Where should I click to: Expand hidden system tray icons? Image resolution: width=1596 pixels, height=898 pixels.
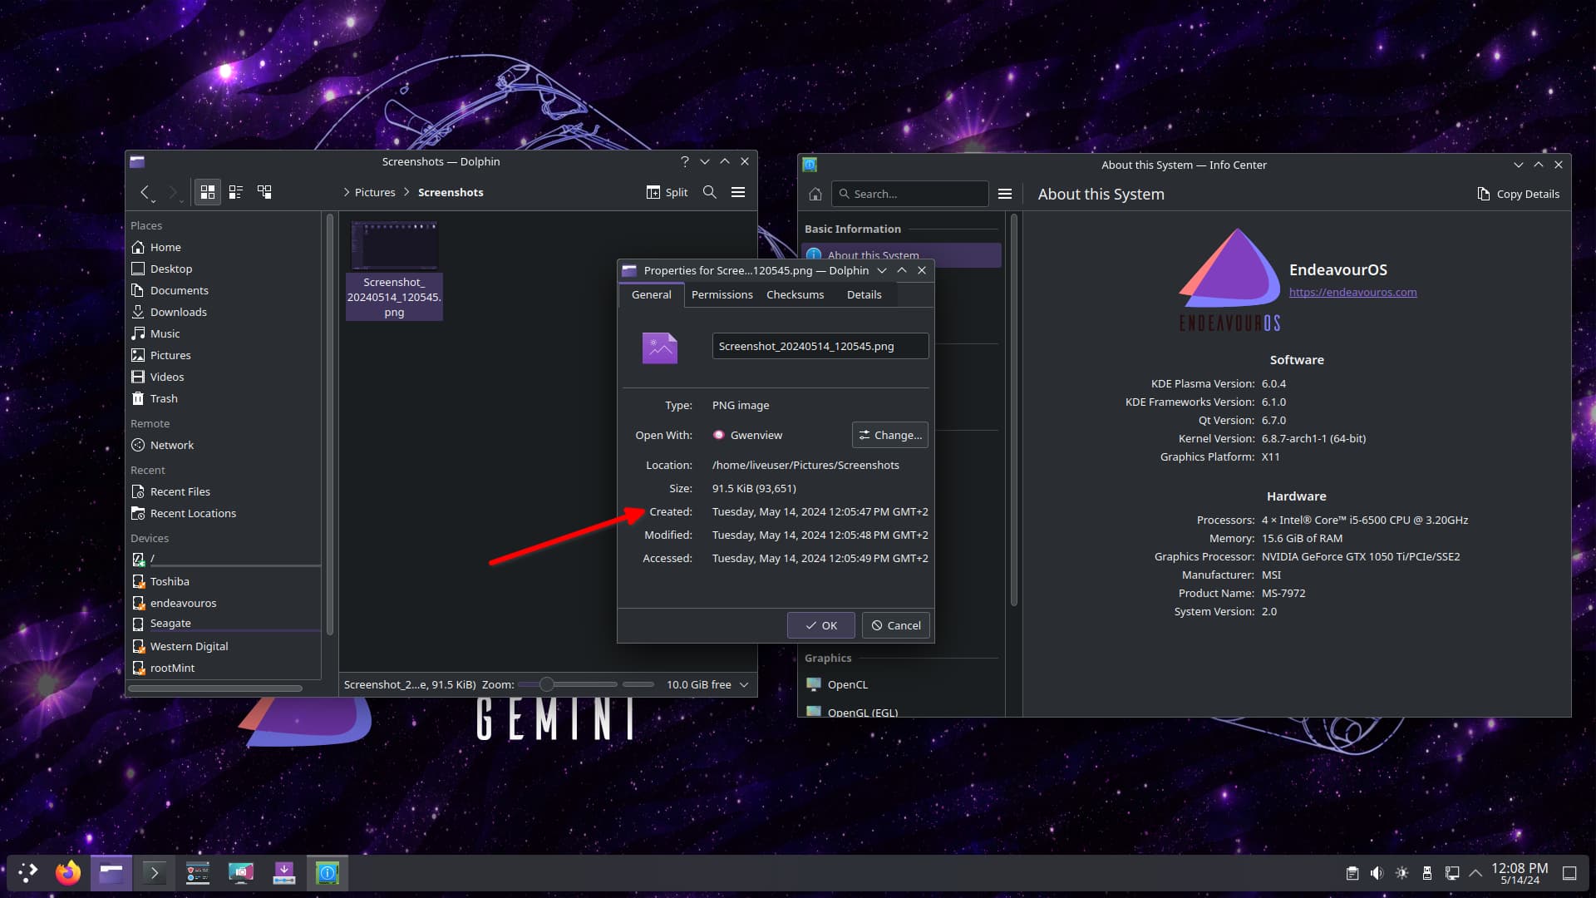tap(1475, 873)
